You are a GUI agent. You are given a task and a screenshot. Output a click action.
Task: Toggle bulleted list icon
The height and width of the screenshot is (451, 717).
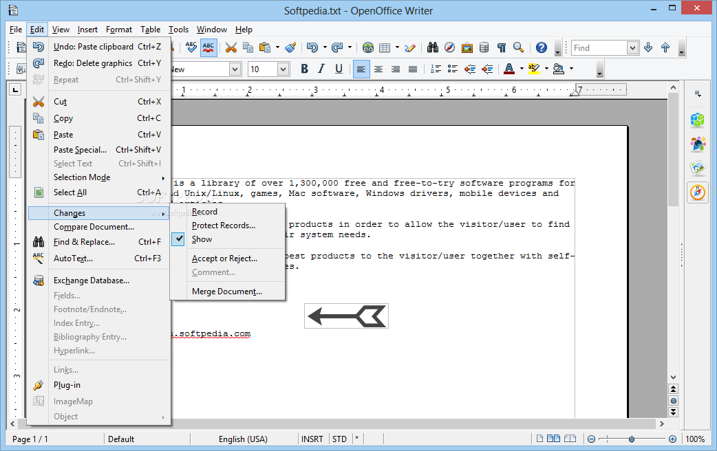(453, 69)
